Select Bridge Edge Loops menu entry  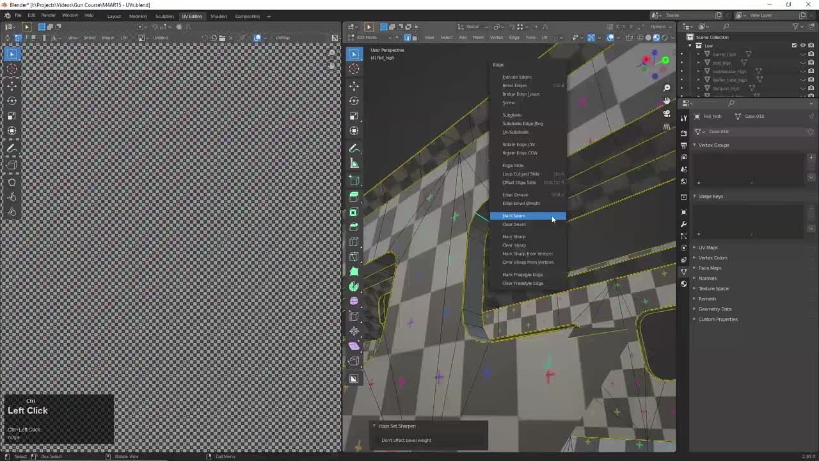[x=528, y=94]
